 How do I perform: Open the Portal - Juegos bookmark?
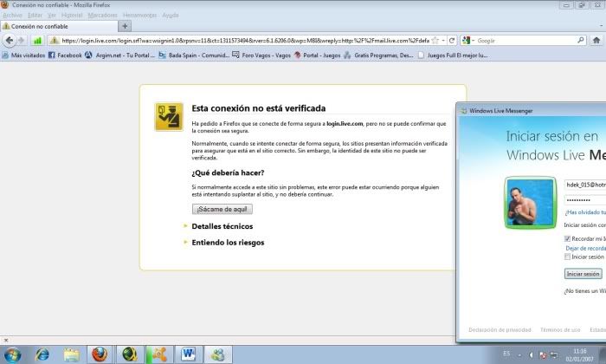pyautogui.click(x=317, y=55)
